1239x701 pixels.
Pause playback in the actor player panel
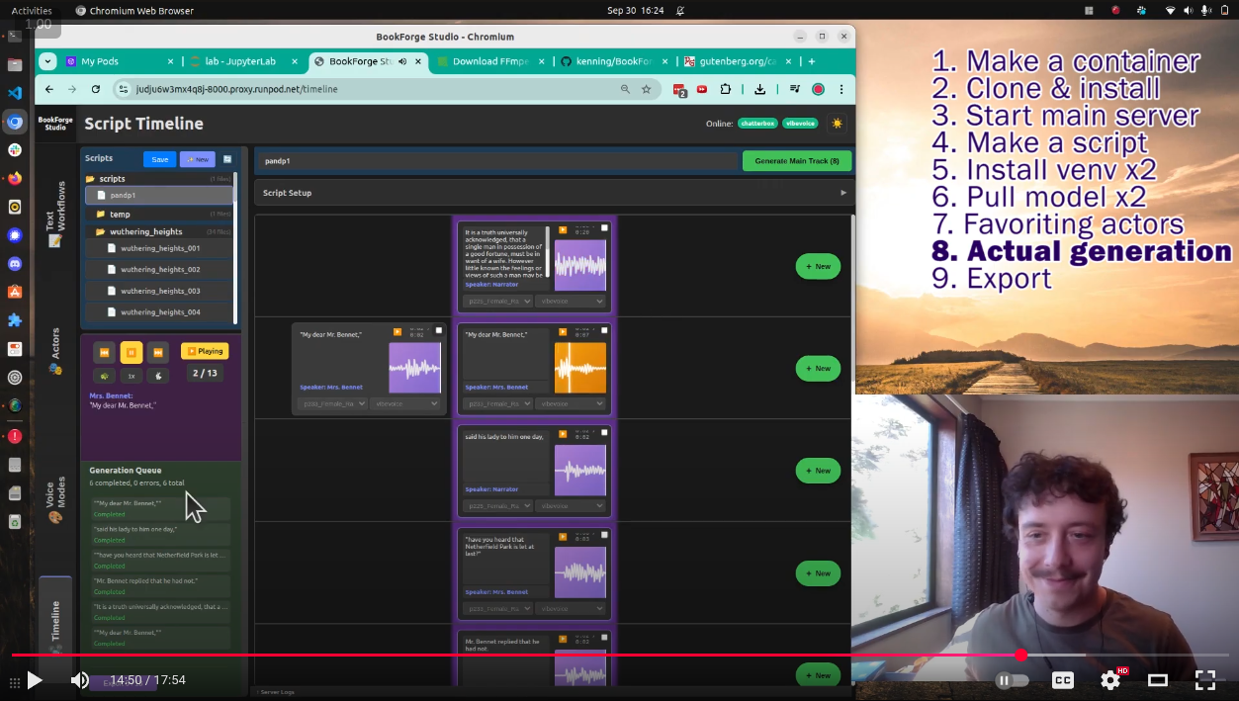tap(132, 352)
